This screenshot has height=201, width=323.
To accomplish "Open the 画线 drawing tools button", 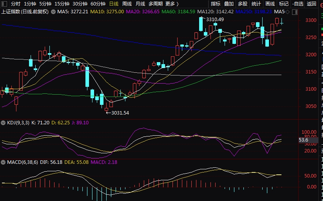I will pyautogui.click(x=270, y=4).
